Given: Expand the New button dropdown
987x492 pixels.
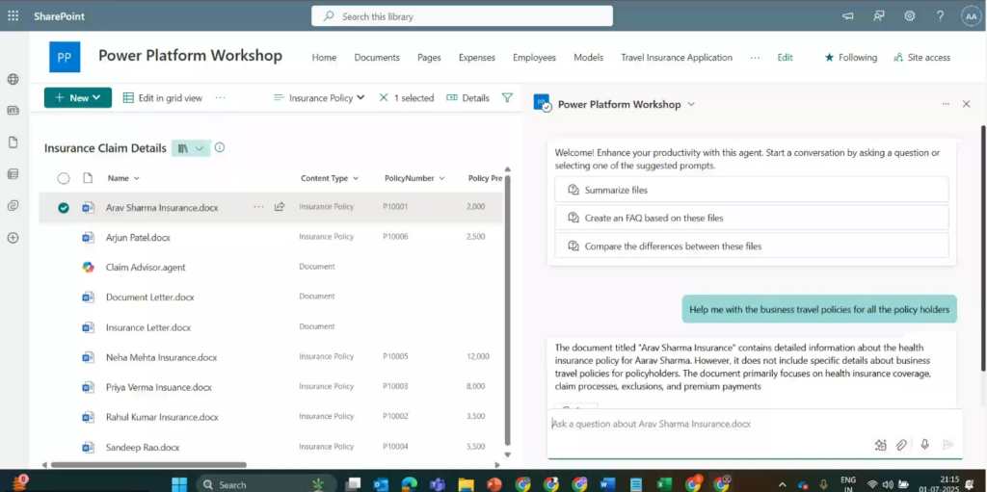Looking at the screenshot, I should pos(96,97).
